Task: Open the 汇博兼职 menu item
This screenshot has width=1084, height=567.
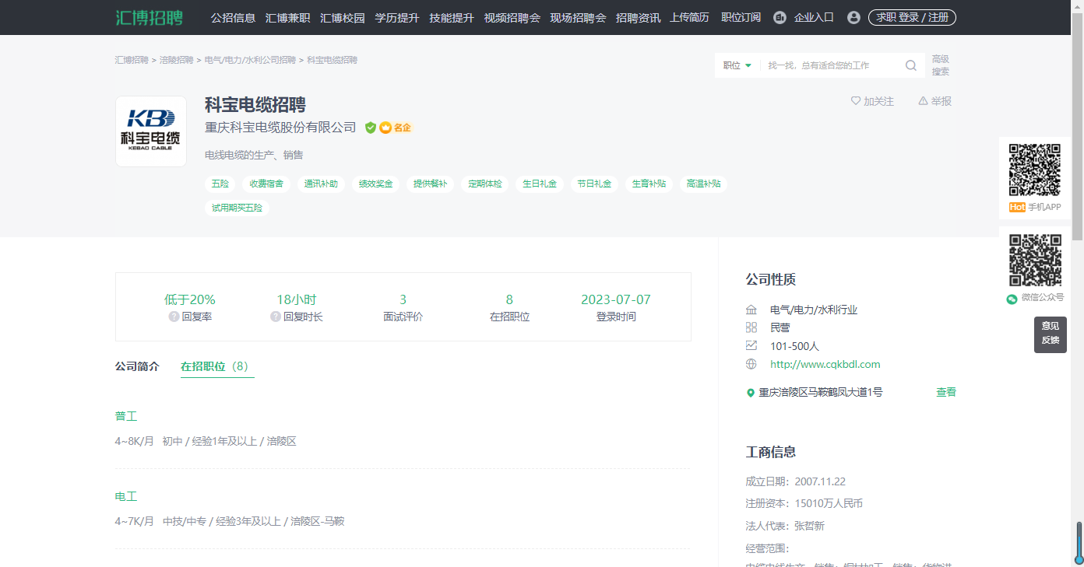Action: coord(287,17)
